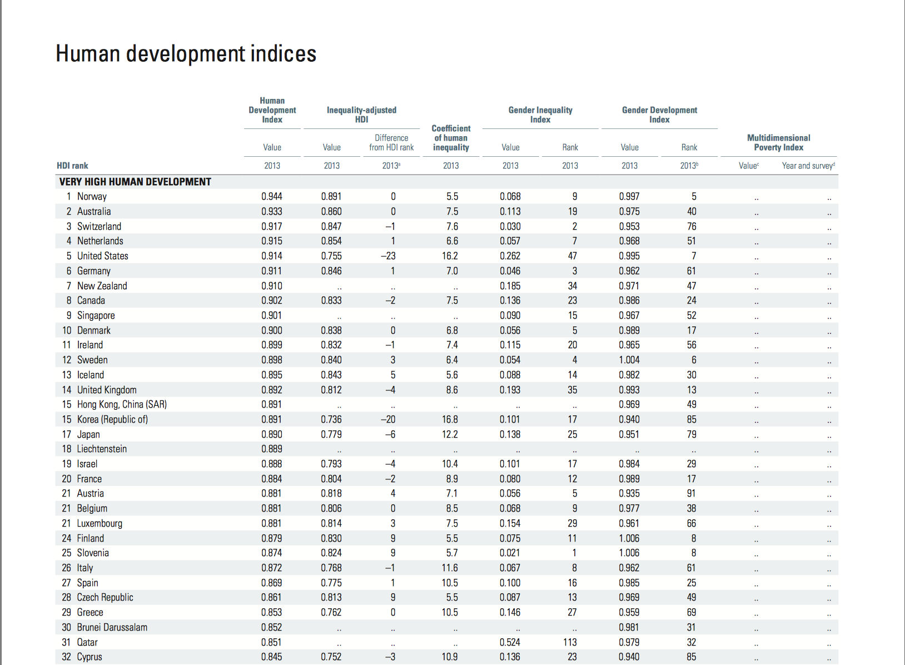Select the "VERY HIGH HUMAN DEVELOPMENT" section heading
The image size is (905, 665).
pos(135,182)
